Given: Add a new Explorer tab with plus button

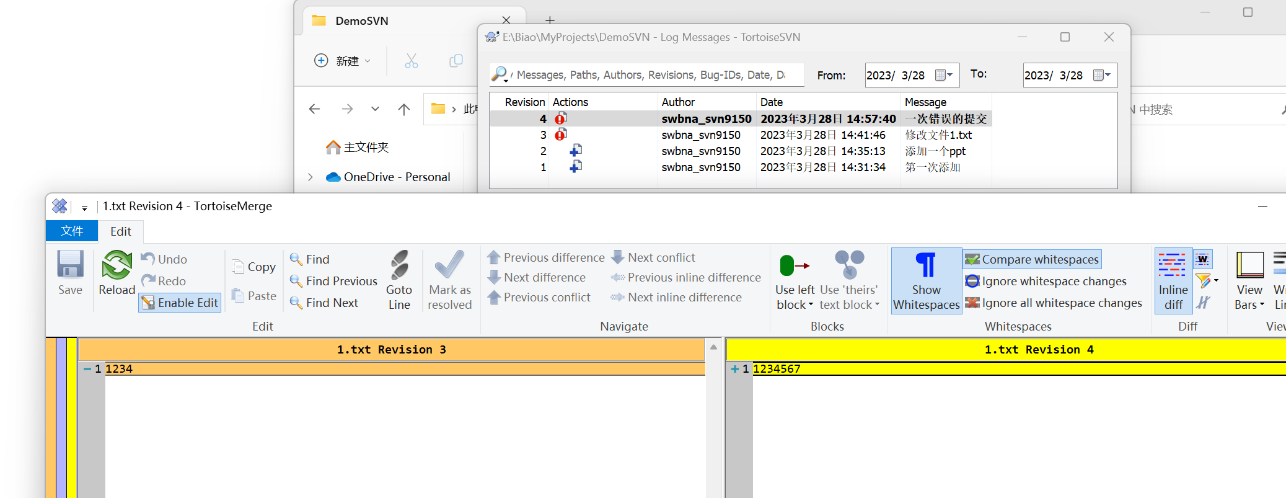Looking at the screenshot, I should point(550,20).
